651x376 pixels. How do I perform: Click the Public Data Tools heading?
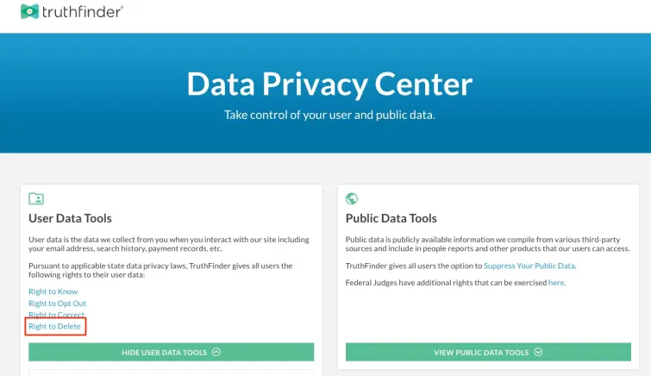click(391, 219)
